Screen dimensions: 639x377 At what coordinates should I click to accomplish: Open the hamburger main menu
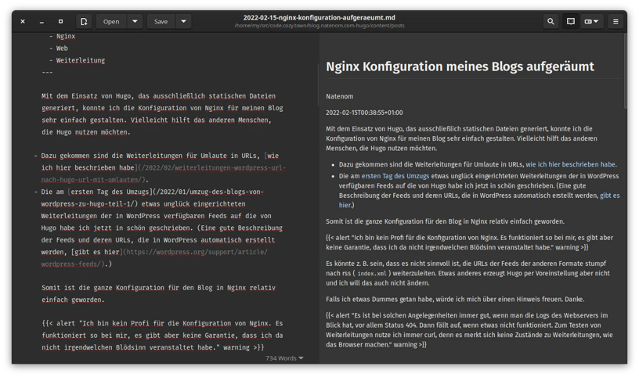pyautogui.click(x=616, y=22)
